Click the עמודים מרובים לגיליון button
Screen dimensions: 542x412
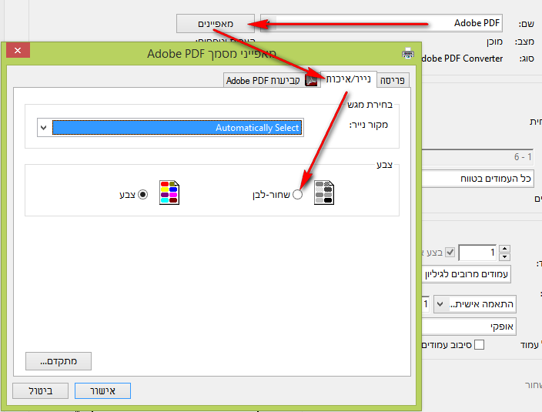point(466,274)
